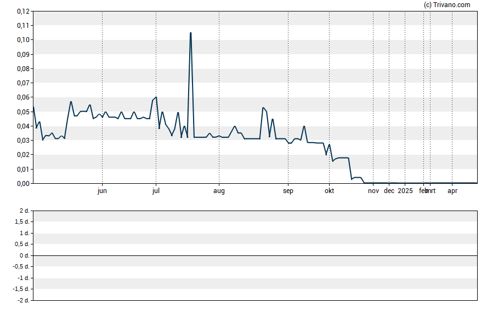
Task: Select the okt month label
Action: pos(329,191)
